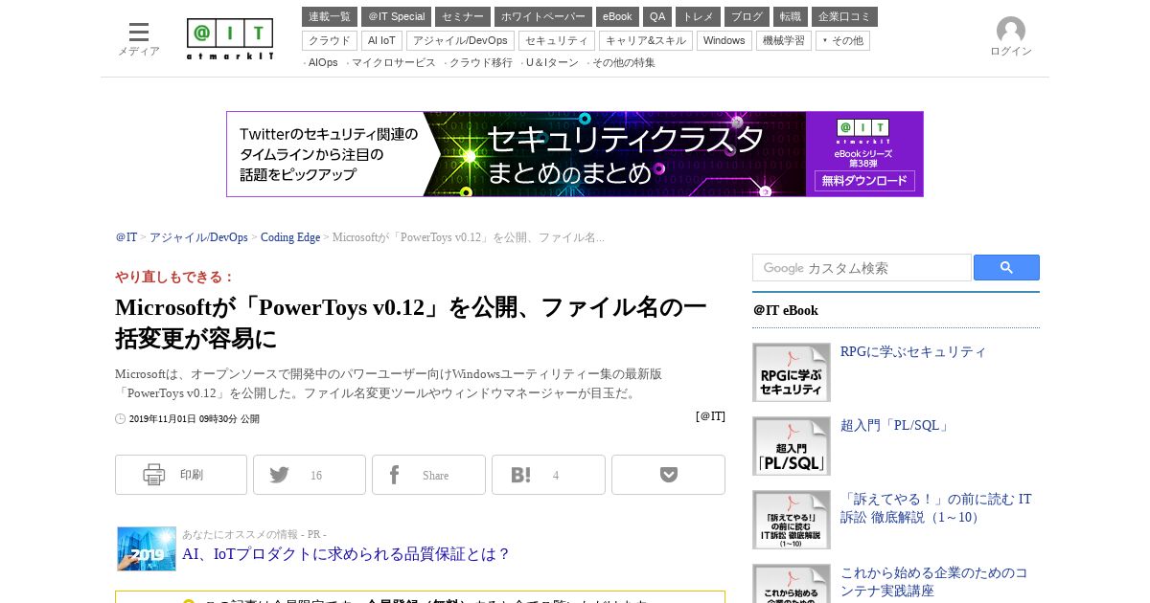Click the blue search magnifier button
Viewport: 1150px width, 603px height.
pos(1006,268)
